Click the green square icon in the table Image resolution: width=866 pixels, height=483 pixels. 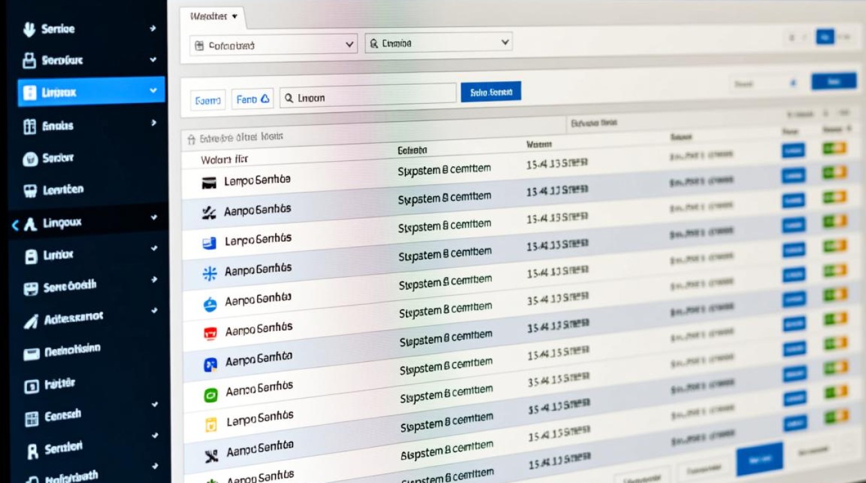pos(211,395)
